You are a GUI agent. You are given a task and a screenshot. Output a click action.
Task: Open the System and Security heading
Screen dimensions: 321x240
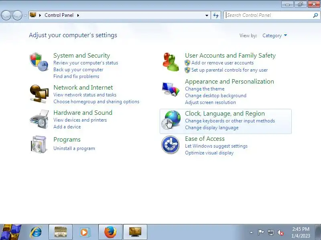pos(82,56)
